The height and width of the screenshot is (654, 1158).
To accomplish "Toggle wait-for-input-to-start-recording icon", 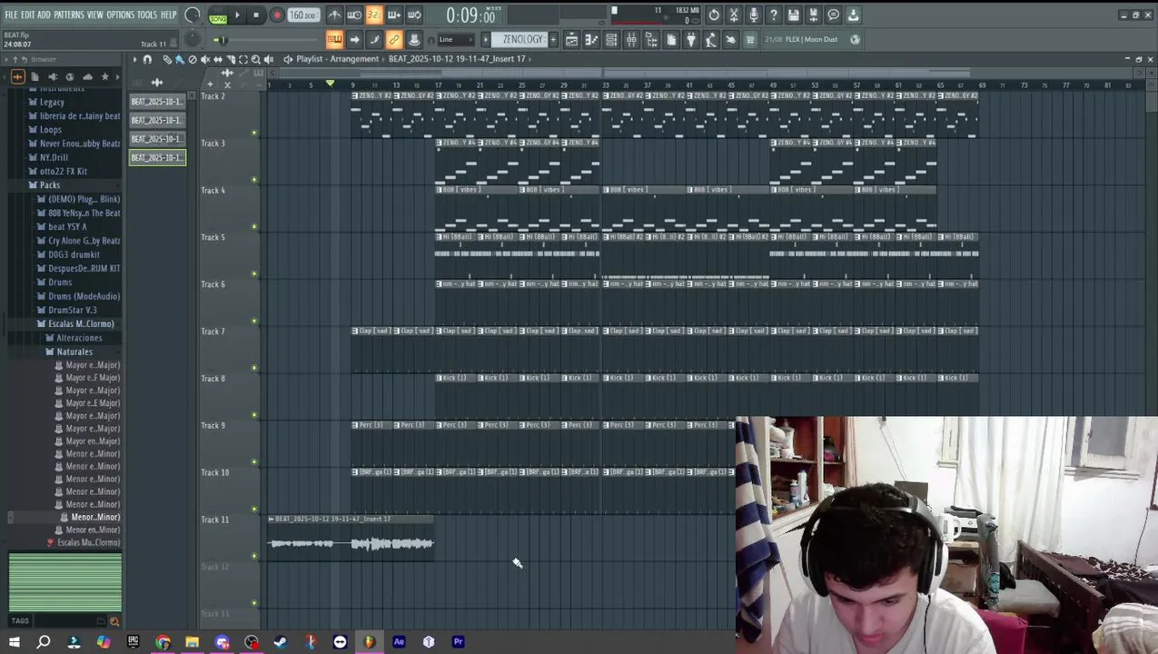I will coord(355,15).
